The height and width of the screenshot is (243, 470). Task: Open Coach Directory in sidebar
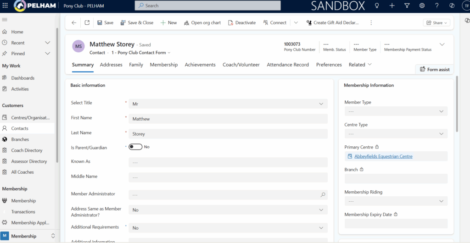coord(27,150)
